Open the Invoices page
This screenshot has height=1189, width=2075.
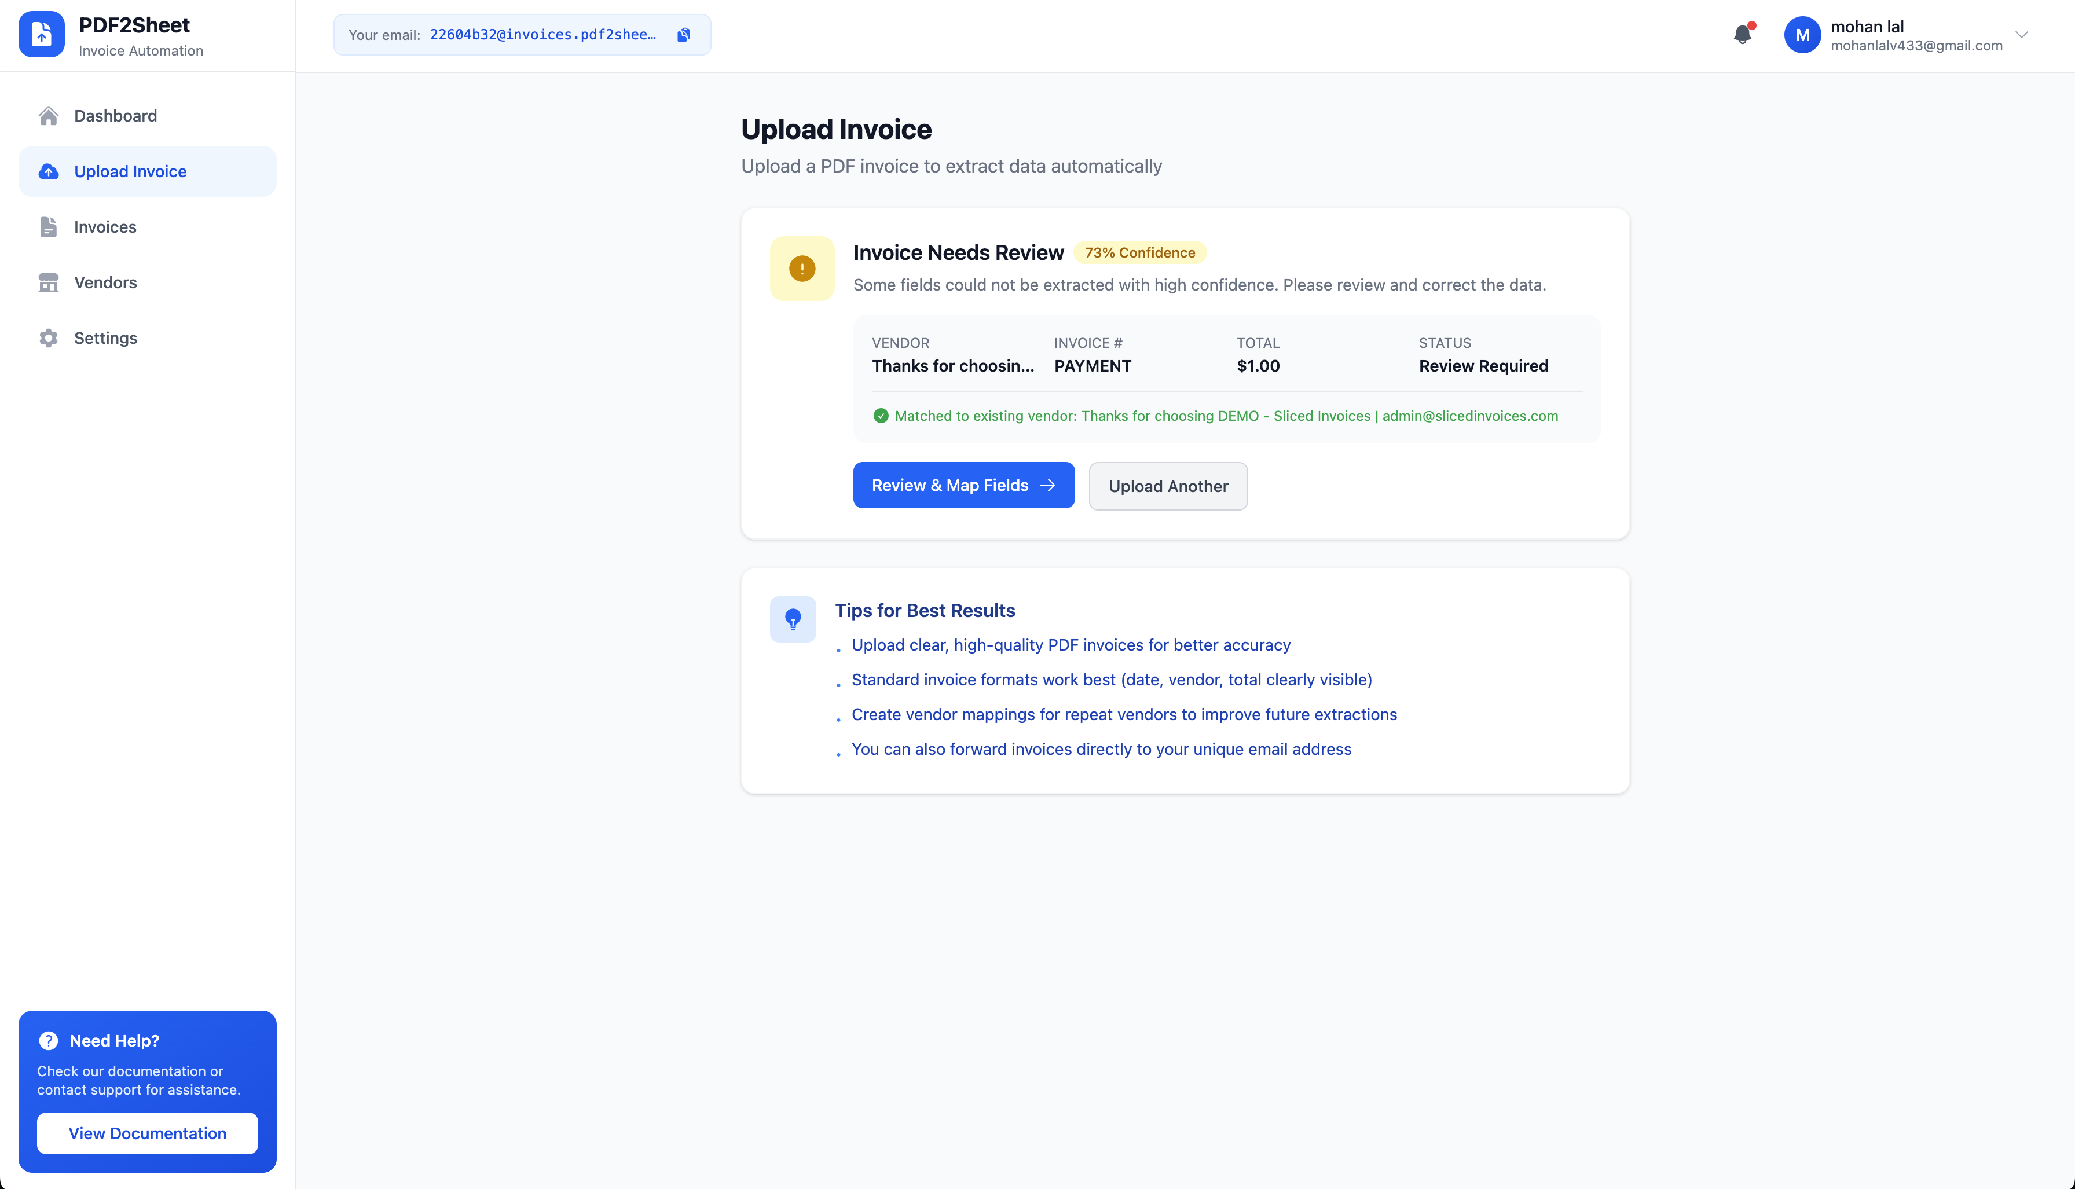(105, 227)
